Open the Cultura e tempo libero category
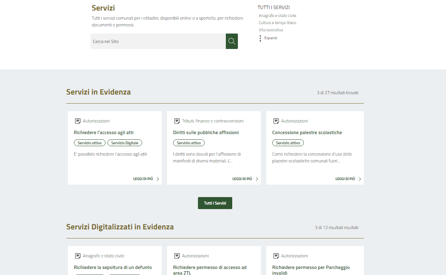Viewport: 446px width, 275px height. point(277,23)
